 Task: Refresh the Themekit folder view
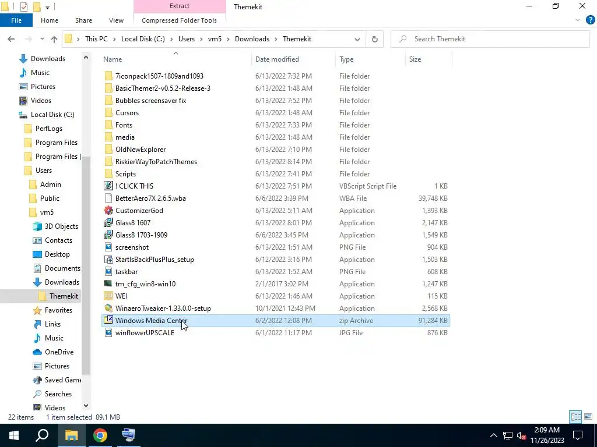[x=375, y=39]
